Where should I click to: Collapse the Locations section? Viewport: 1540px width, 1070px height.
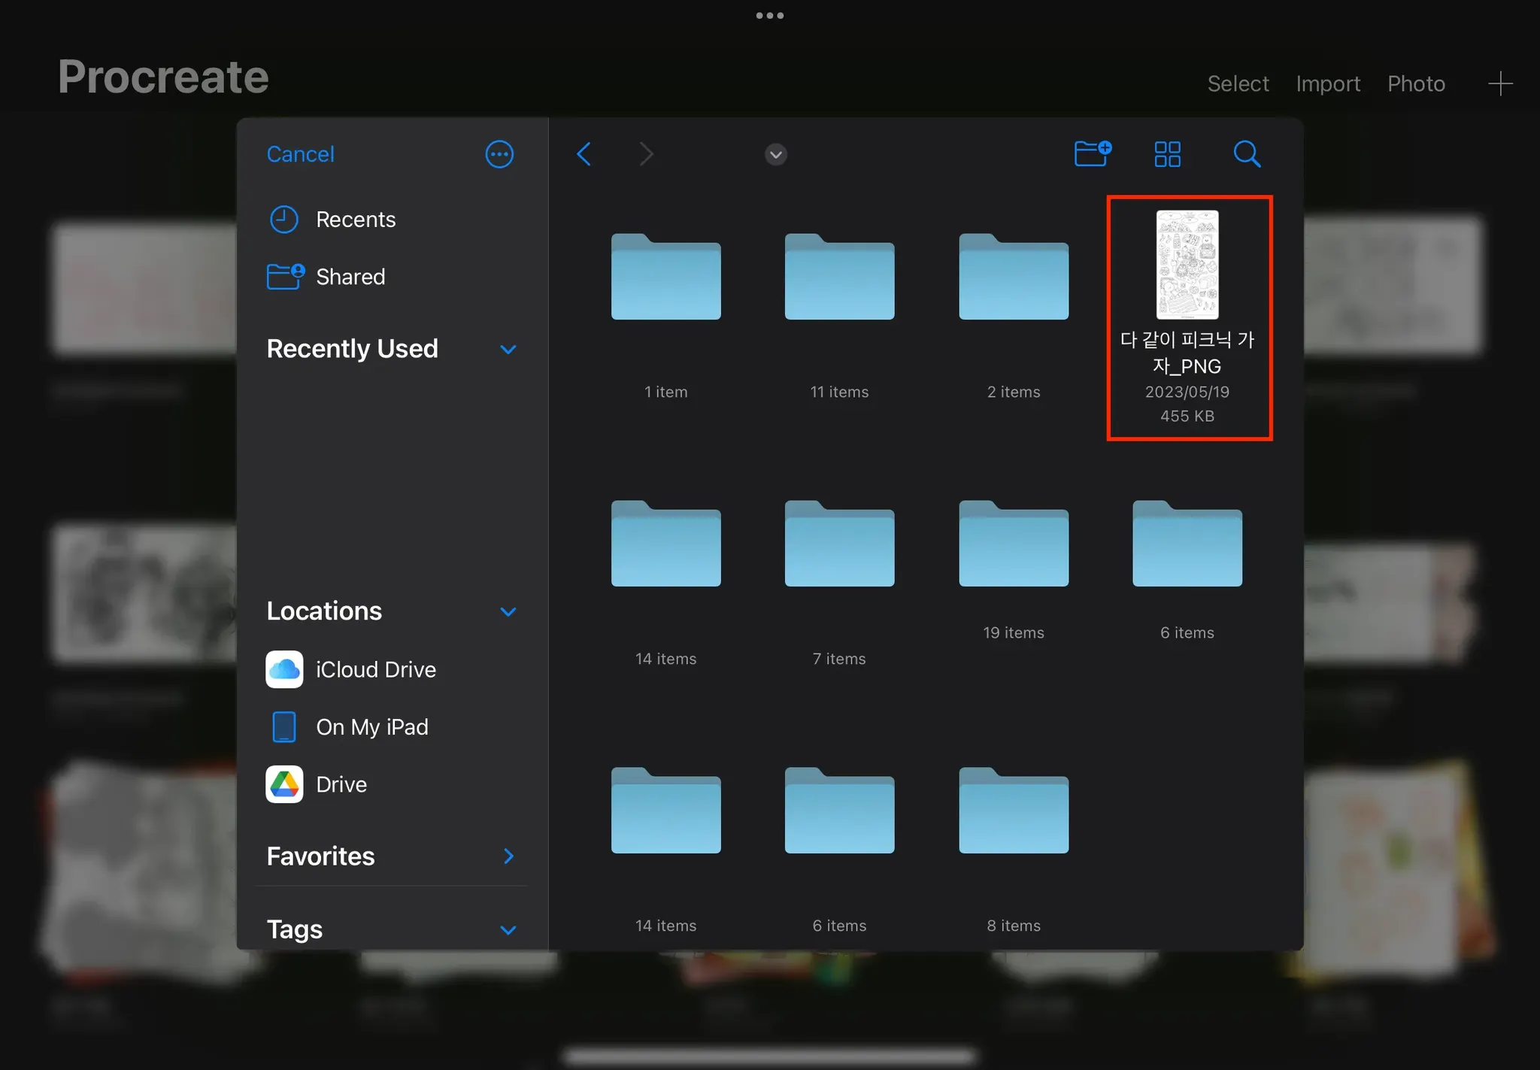click(x=508, y=611)
